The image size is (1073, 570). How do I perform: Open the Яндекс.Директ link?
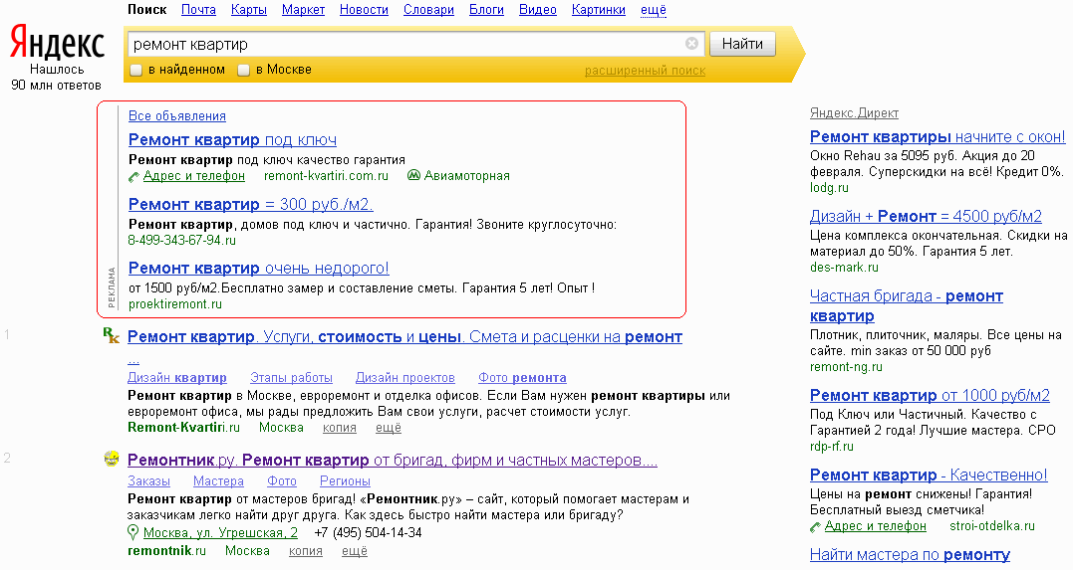point(854,112)
